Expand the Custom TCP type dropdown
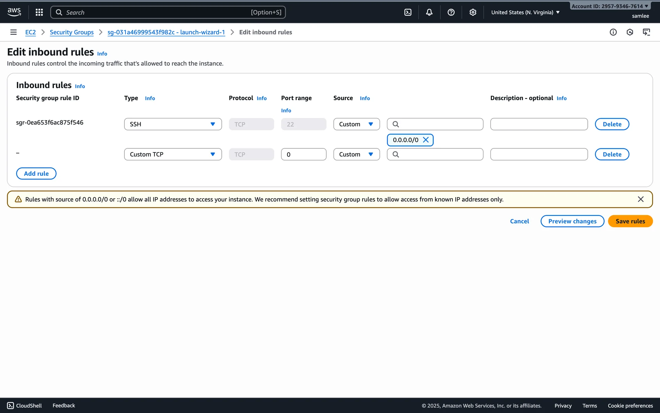660x413 pixels. (x=173, y=155)
